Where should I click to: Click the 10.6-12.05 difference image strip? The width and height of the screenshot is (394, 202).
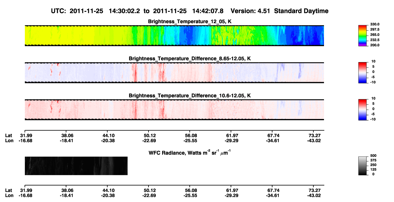point(174,110)
